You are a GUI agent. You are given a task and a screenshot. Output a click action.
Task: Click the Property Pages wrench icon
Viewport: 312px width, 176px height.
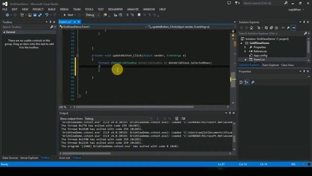(x=253, y=82)
